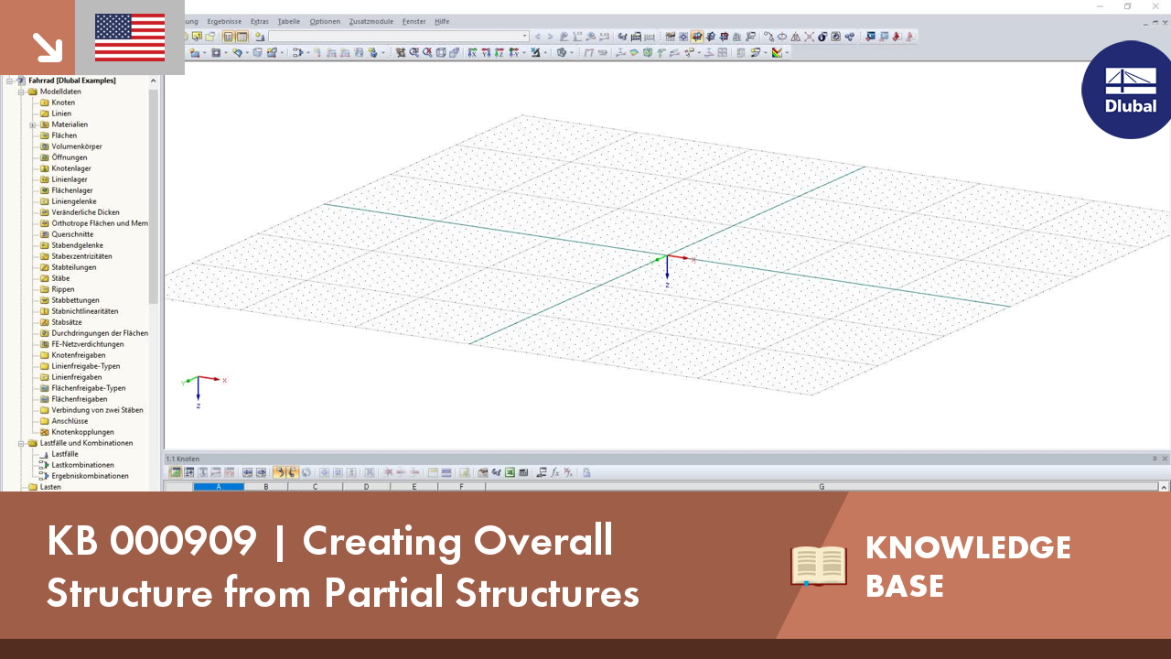
Task: Click the colored solid cube render icon
Action: click(x=649, y=52)
